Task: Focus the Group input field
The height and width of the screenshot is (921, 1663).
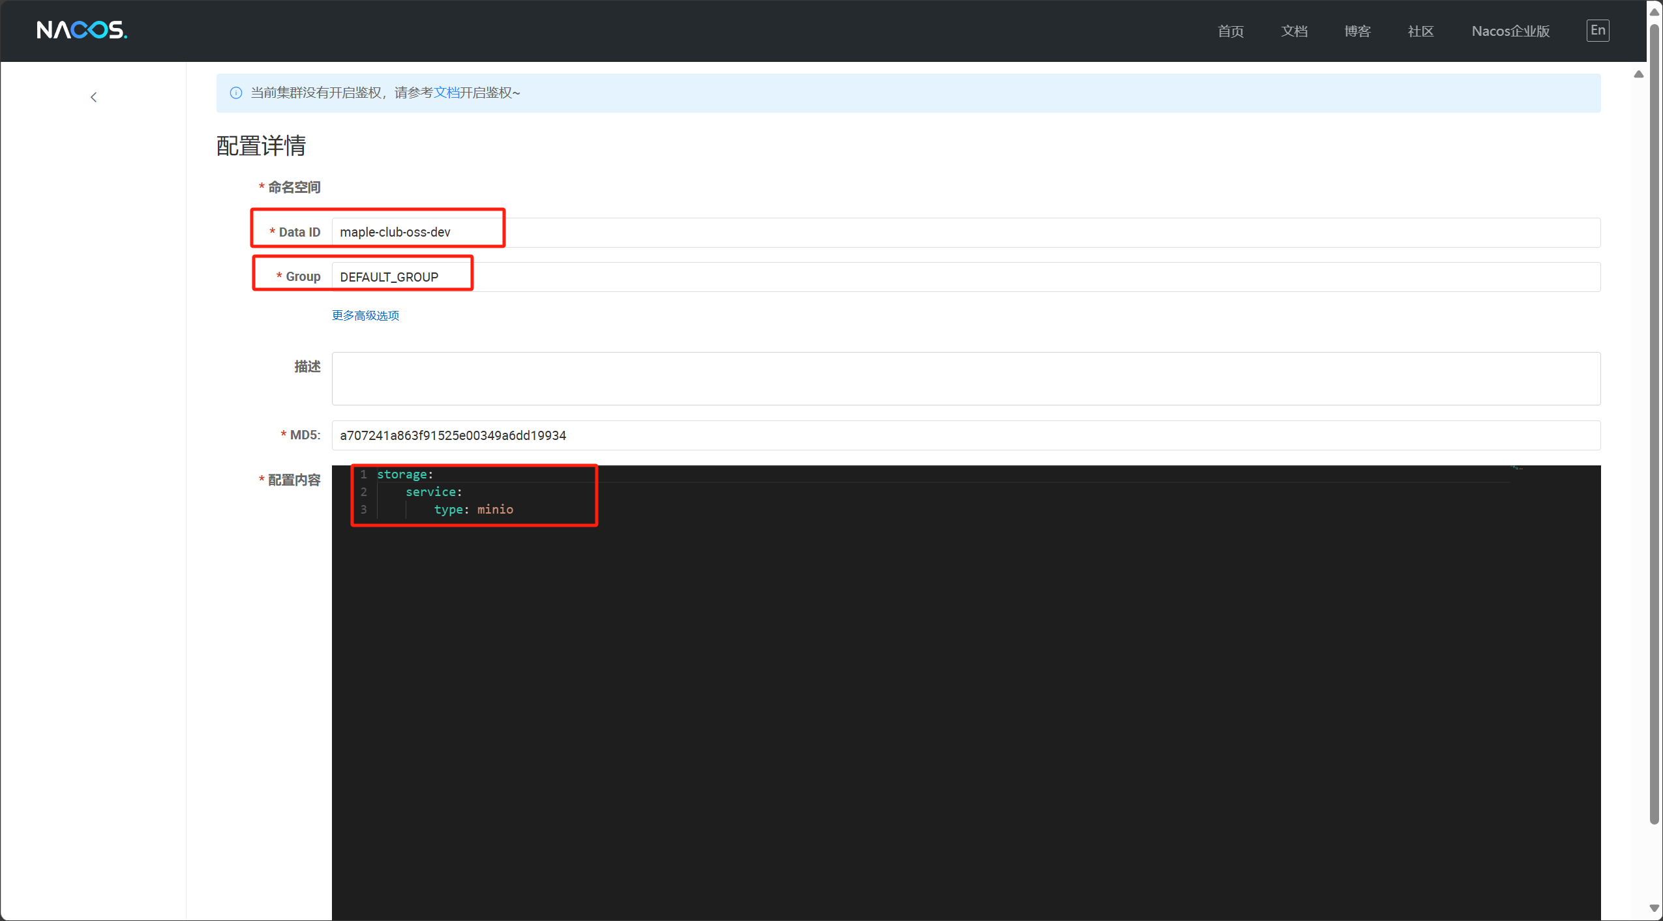Action: (966, 277)
